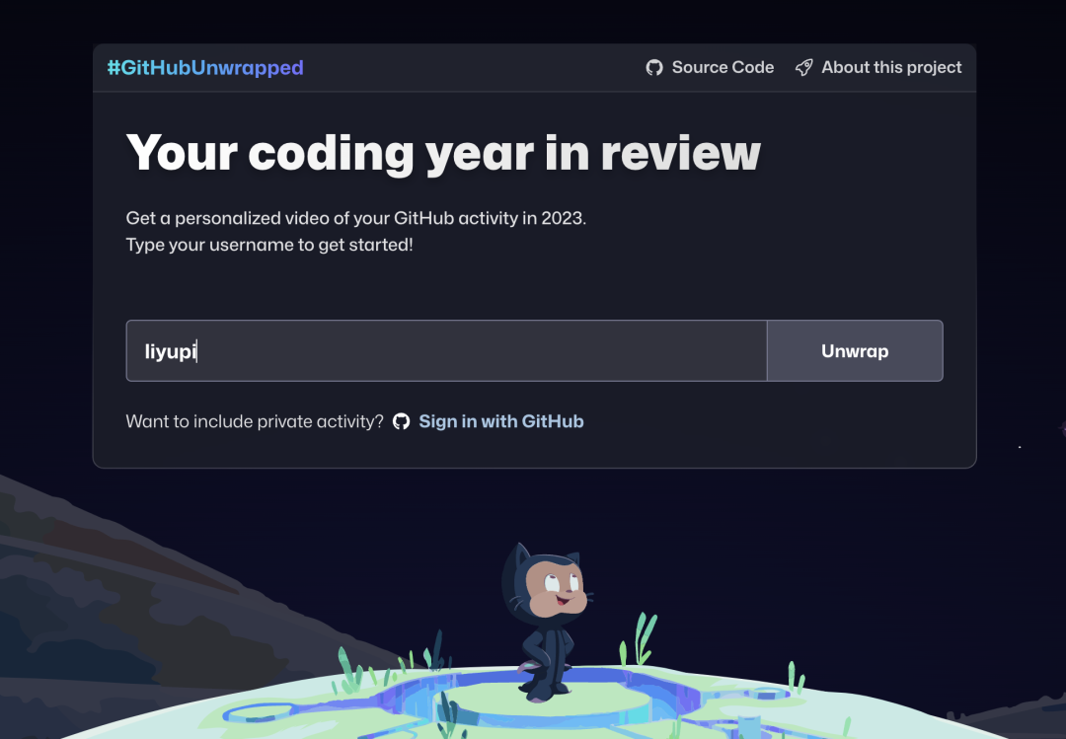Click the rocket icon beside About this project

click(x=804, y=67)
